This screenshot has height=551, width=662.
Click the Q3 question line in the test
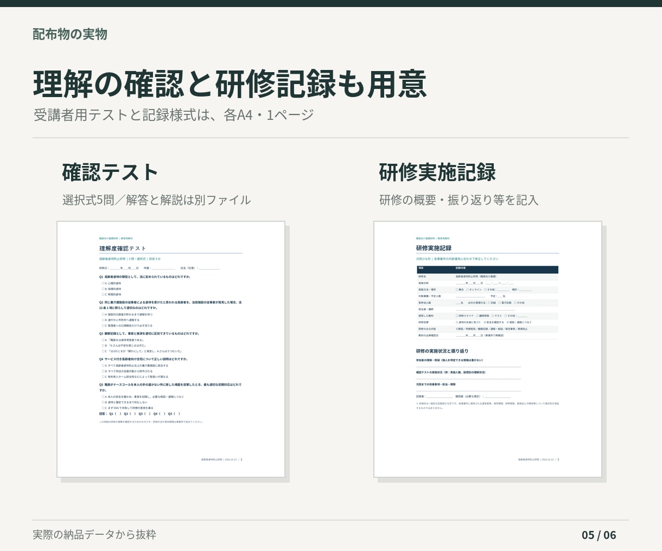[x=149, y=334]
